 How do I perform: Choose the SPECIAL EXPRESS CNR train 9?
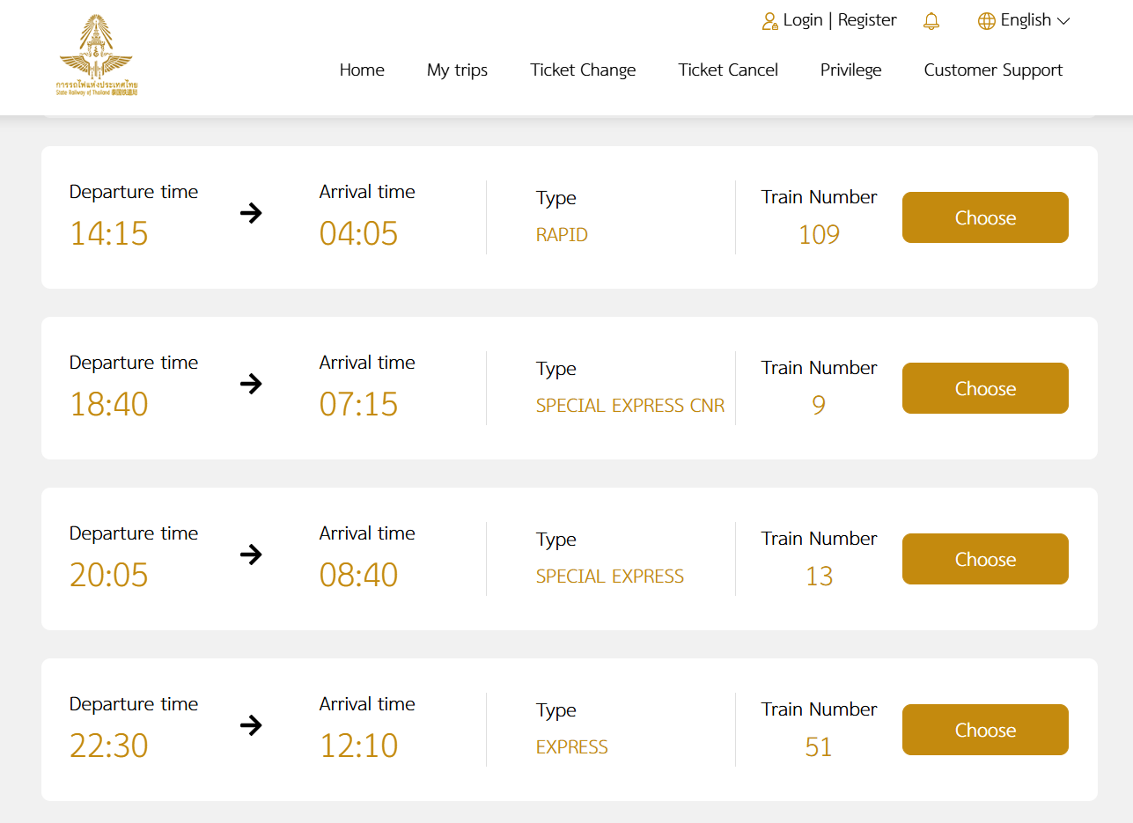click(984, 388)
